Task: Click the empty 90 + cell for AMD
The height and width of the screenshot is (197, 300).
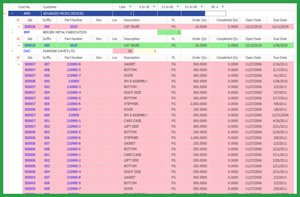Action: click(215, 13)
